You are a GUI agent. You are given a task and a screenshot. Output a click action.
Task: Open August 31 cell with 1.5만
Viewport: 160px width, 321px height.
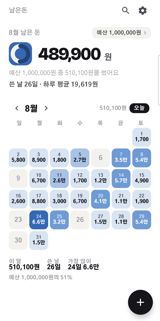[x=39, y=240]
